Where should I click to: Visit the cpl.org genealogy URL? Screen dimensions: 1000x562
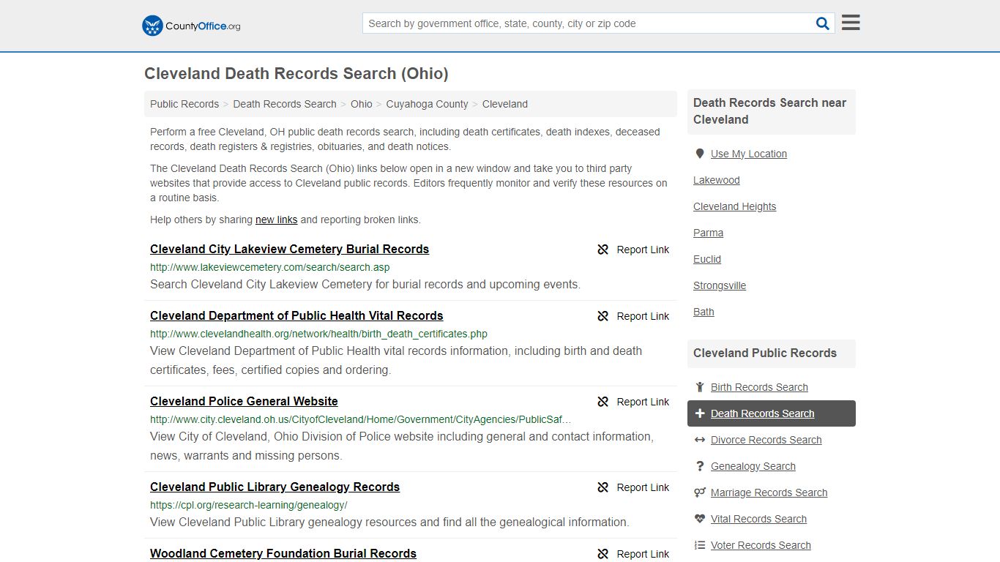pos(249,505)
